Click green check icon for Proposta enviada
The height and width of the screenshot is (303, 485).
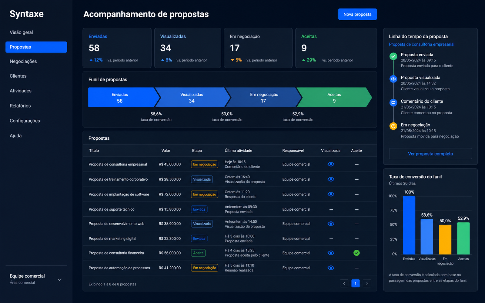pyautogui.click(x=393, y=56)
